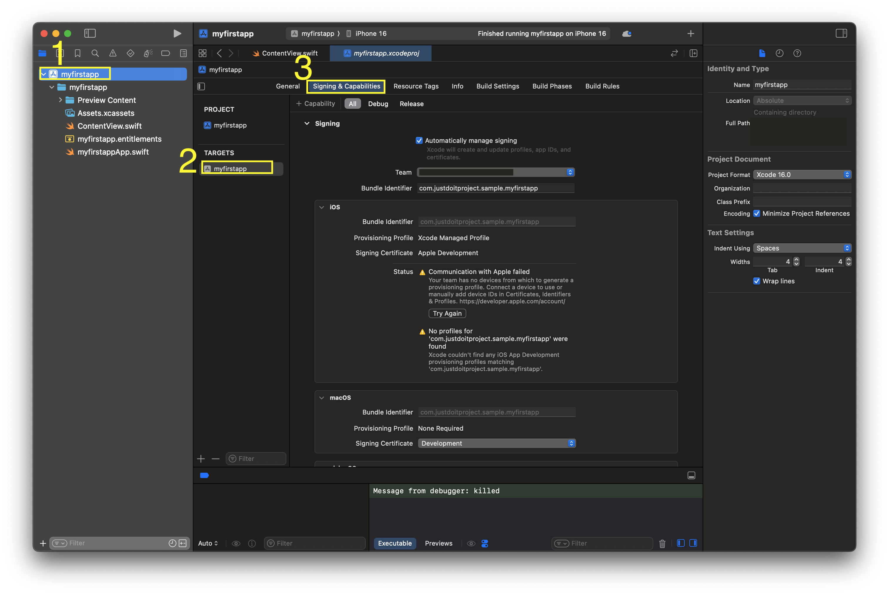The width and height of the screenshot is (889, 595).
Task: Disable the Wrap lines checkbox
Action: pos(757,281)
